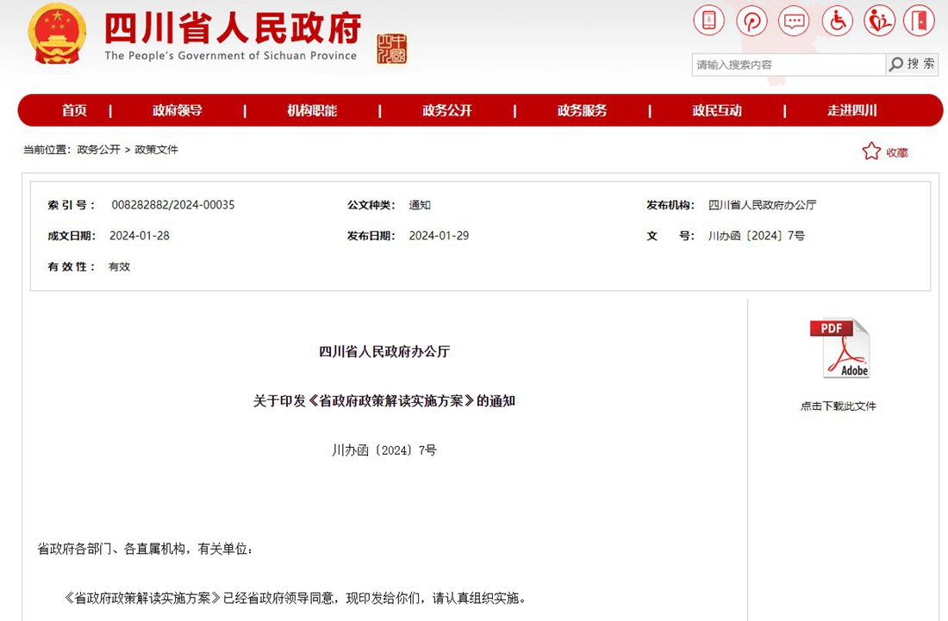Focus the 请输入搜索内容 search field
This screenshot has height=621, width=948.
(x=788, y=65)
